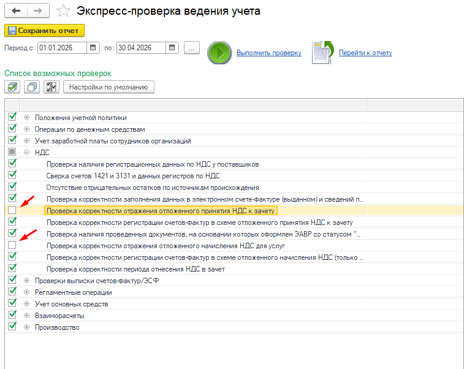
Task: Expand the Операции по денежным средствам group
Action: (26, 129)
